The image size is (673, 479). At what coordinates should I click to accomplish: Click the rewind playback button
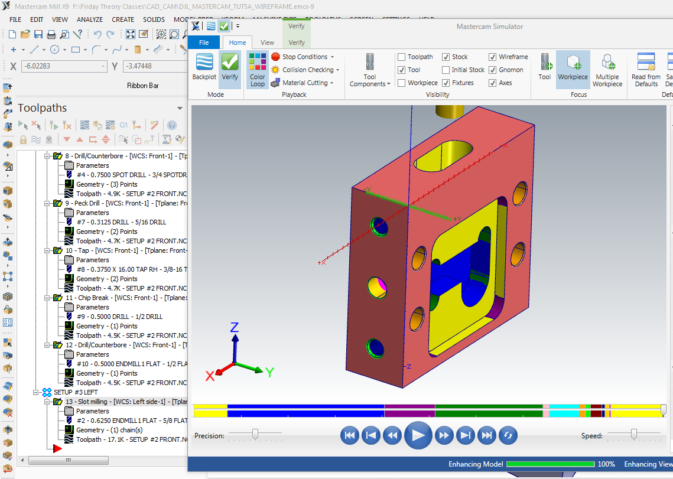click(x=392, y=435)
